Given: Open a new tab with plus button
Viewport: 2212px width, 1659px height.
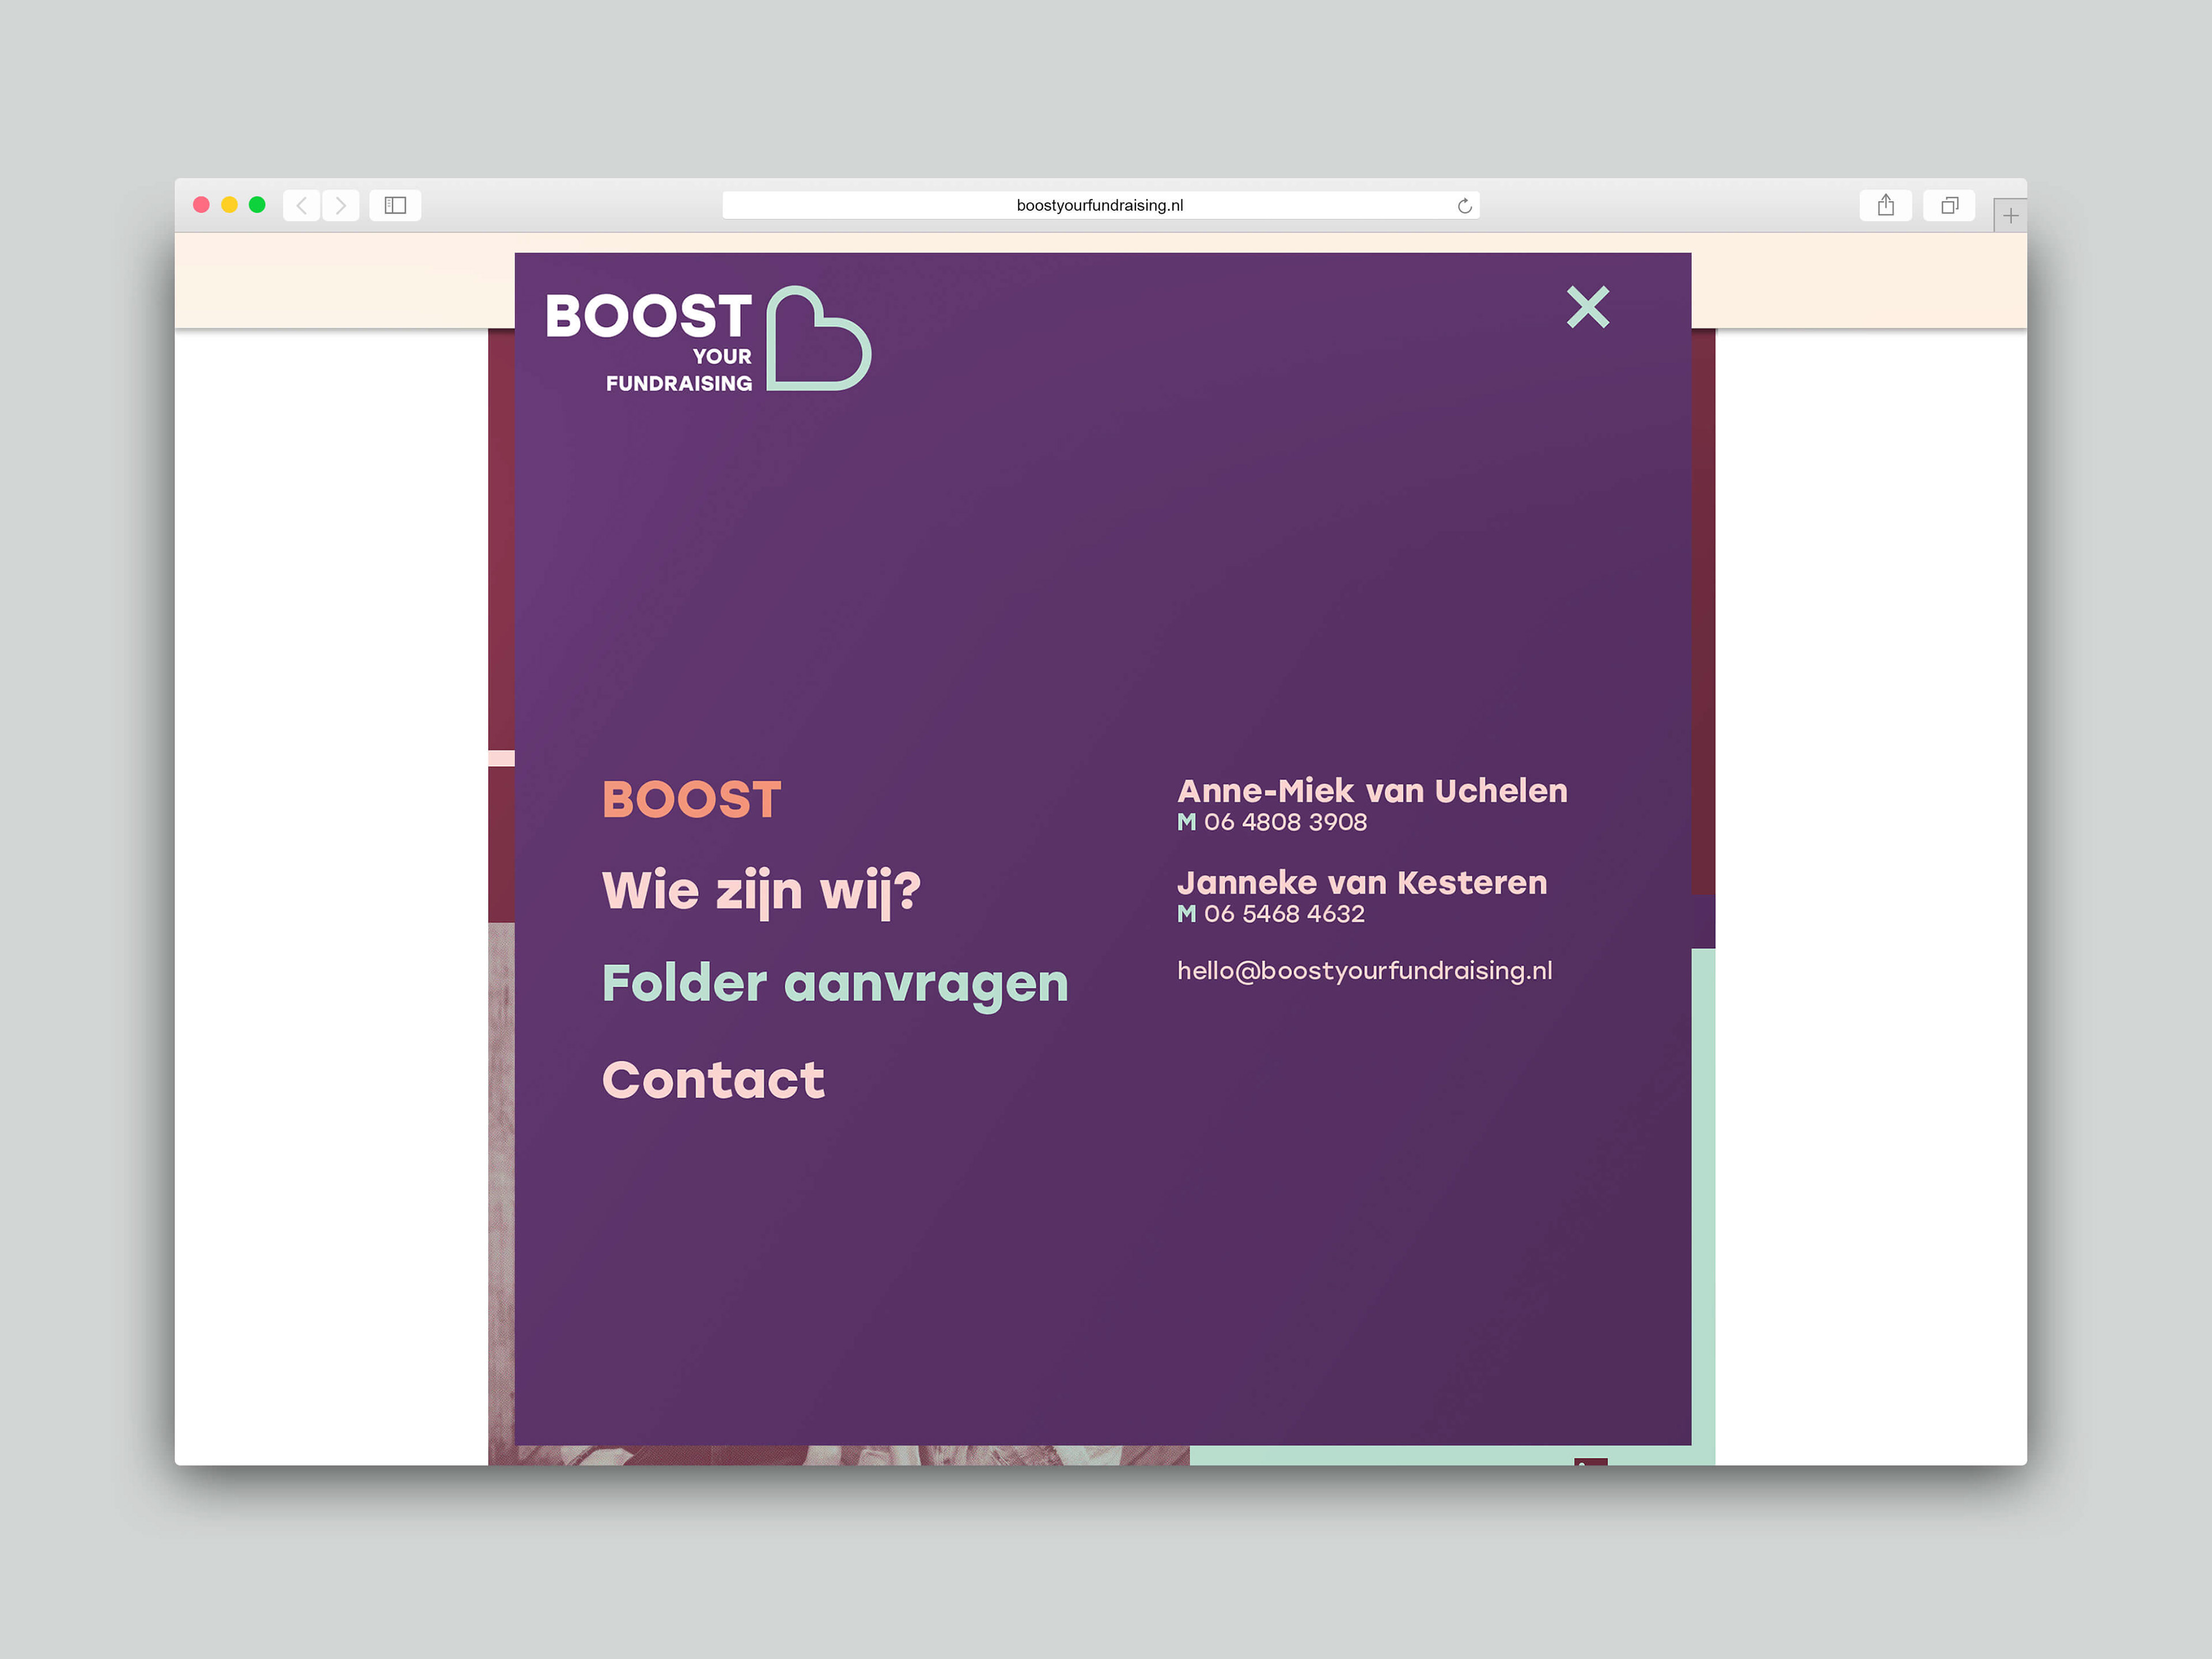Looking at the screenshot, I should (2010, 216).
